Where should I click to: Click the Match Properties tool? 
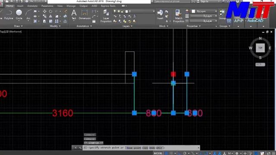point(179,16)
